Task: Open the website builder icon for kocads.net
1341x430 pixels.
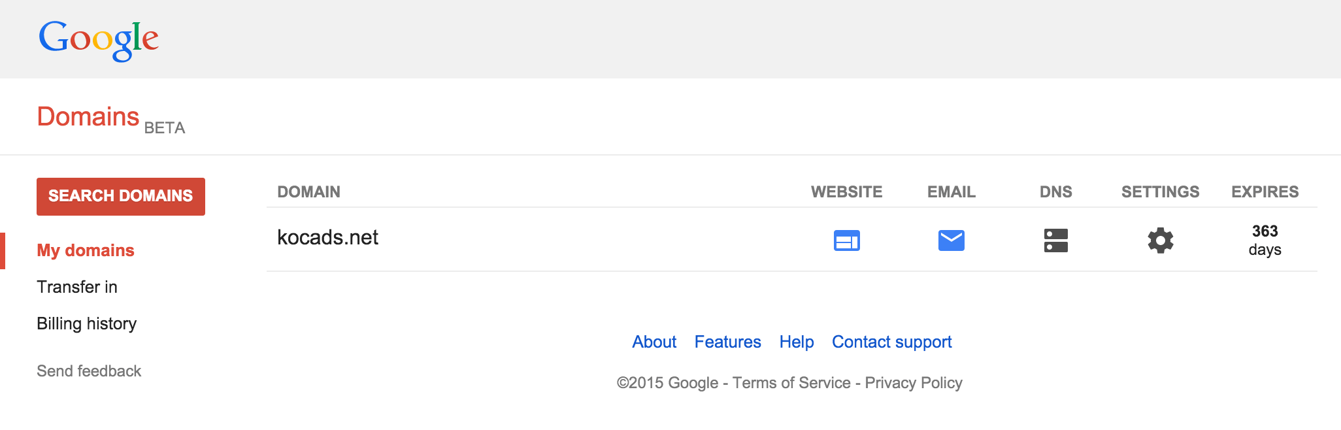Action: click(847, 240)
